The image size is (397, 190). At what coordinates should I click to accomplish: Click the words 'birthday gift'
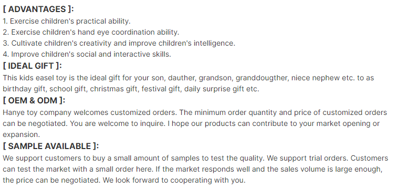[25, 89]
